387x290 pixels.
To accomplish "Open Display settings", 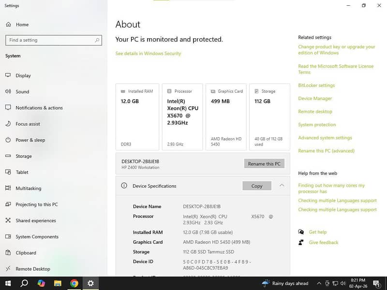I will tap(23, 75).
